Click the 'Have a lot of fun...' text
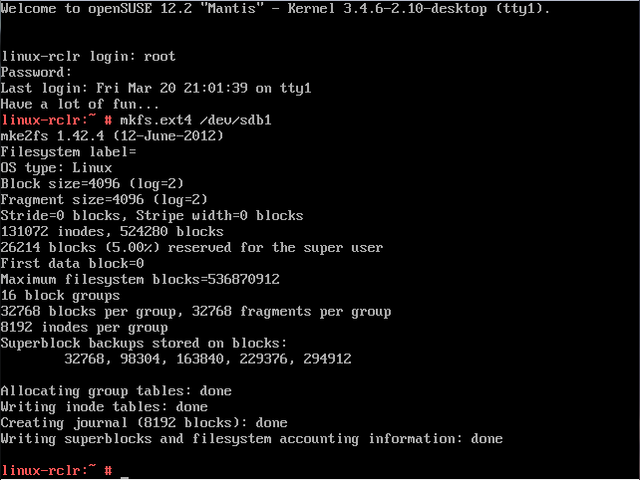The height and width of the screenshot is (480, 640). [x=80, y=104]
